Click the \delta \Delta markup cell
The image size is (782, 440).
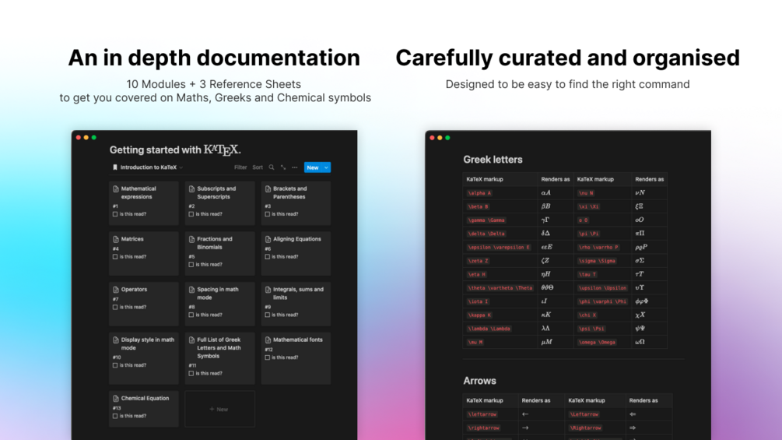500,234
